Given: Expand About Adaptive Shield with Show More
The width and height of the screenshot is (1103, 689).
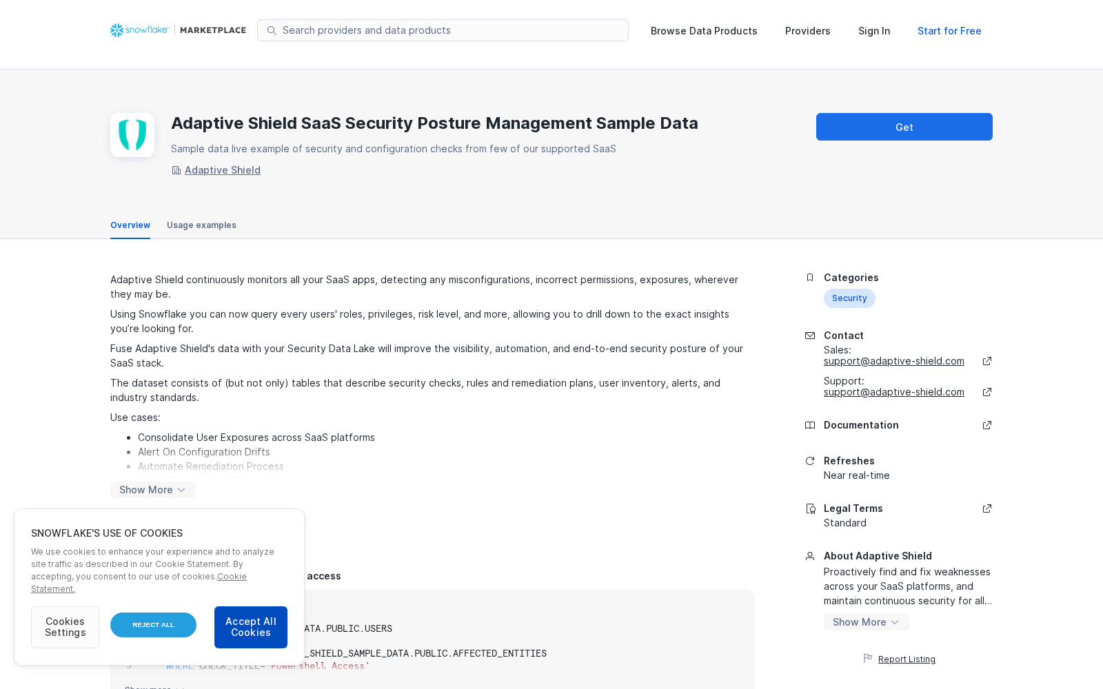Looking at the screenshot, I should tap(867, 622).
